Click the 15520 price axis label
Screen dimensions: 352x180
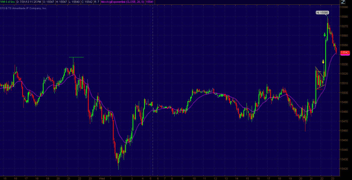344,74
